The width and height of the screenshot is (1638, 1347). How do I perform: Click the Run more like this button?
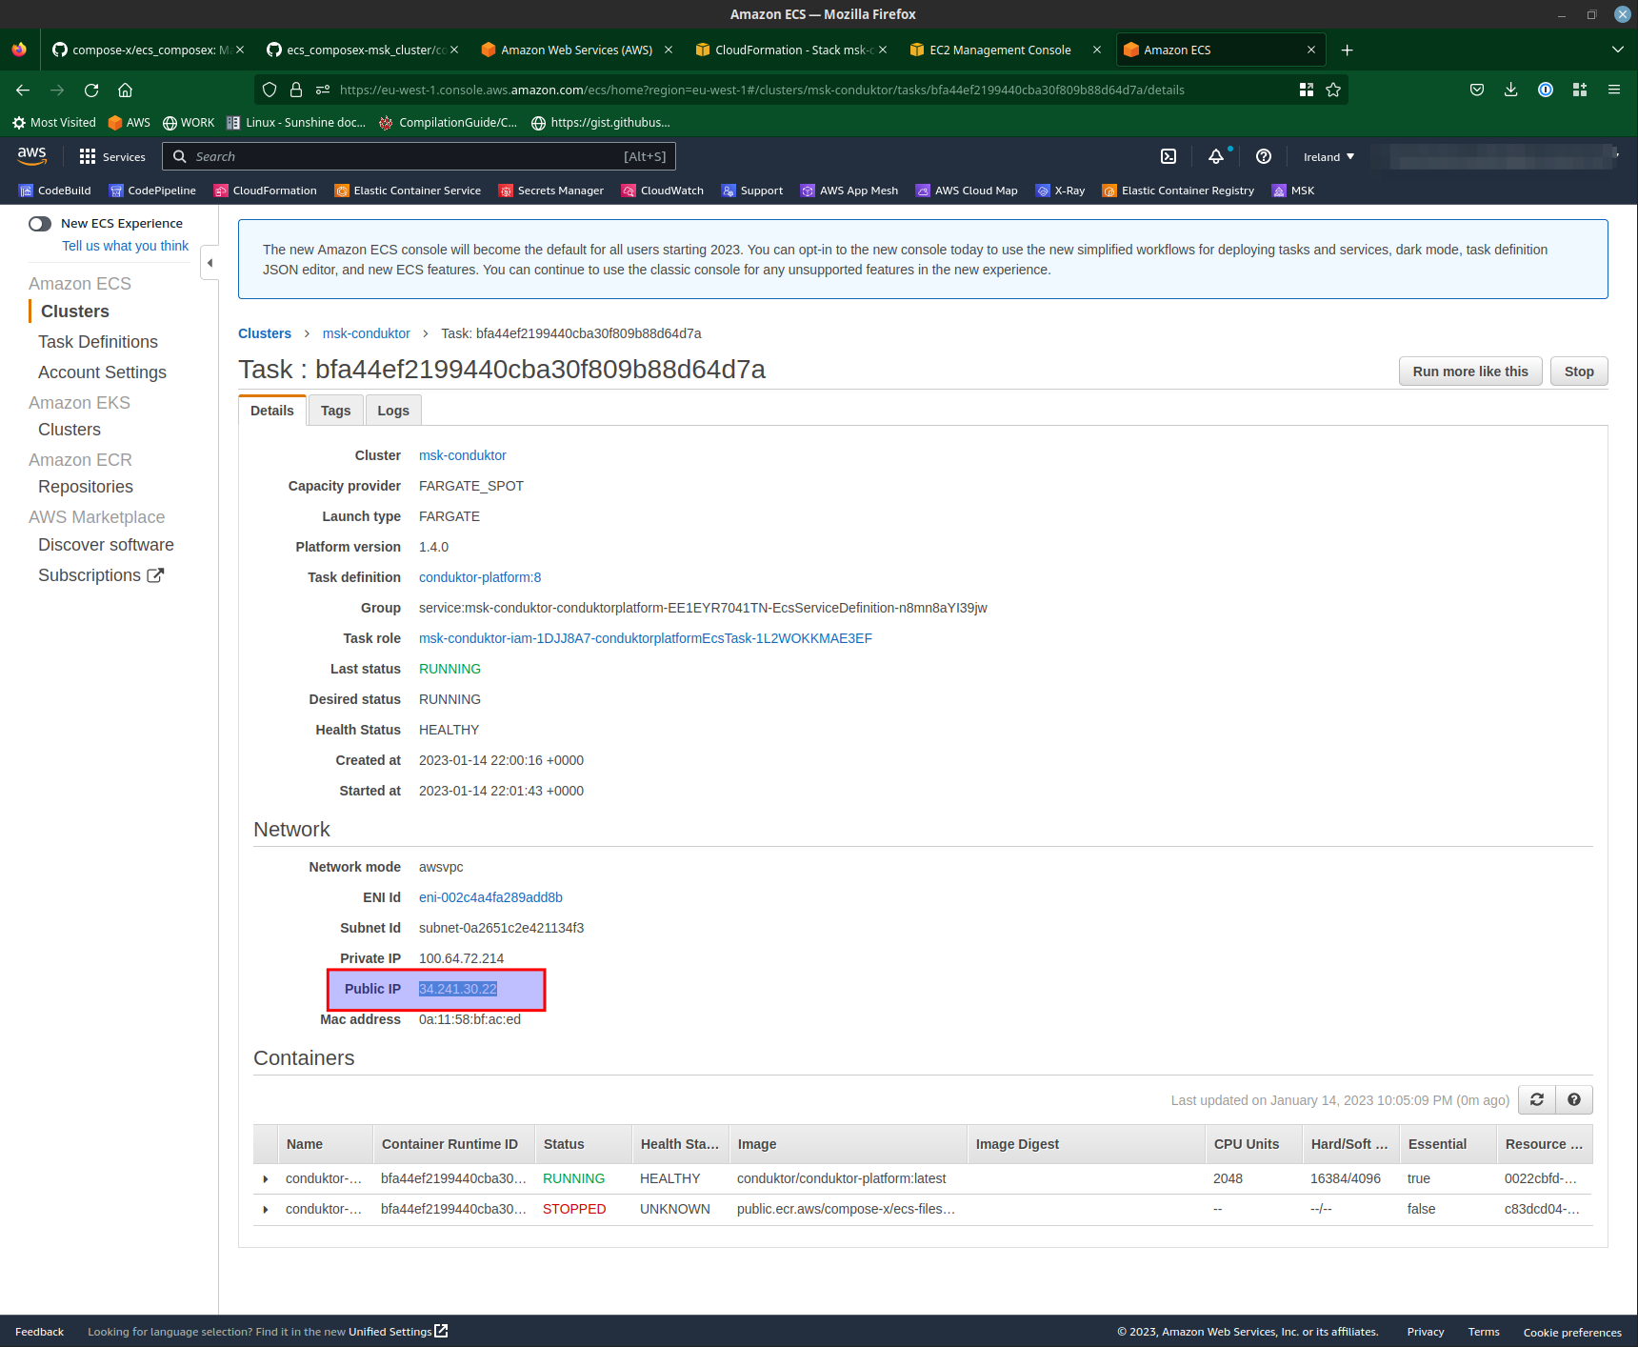pos(1470,372)
